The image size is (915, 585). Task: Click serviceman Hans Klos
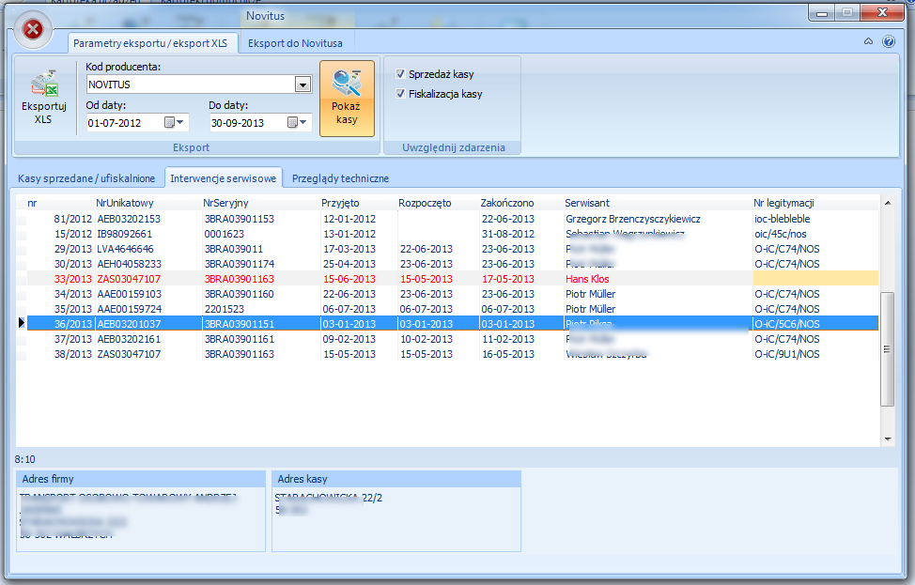(x=587, y=279)
